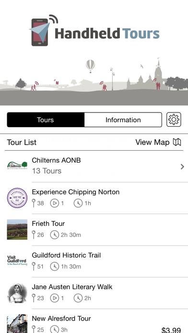This screenshot has width=188, height=333.
Task: Tap the Handheld Tours phone logo
Action: pyautogui.click(x=44, y=30)
